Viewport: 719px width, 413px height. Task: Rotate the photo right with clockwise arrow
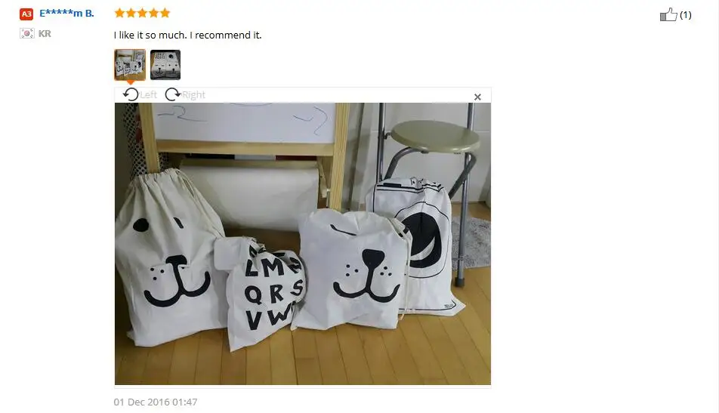click(172, 94)
